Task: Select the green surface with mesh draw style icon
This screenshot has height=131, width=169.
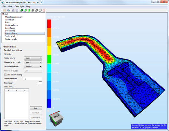Action: [x=21, y=10]
